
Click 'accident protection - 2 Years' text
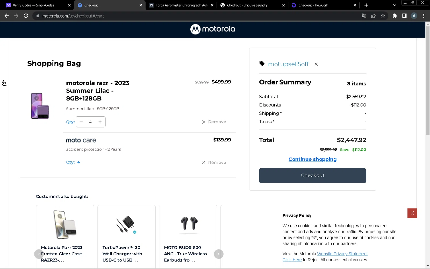tap(93, 149)
